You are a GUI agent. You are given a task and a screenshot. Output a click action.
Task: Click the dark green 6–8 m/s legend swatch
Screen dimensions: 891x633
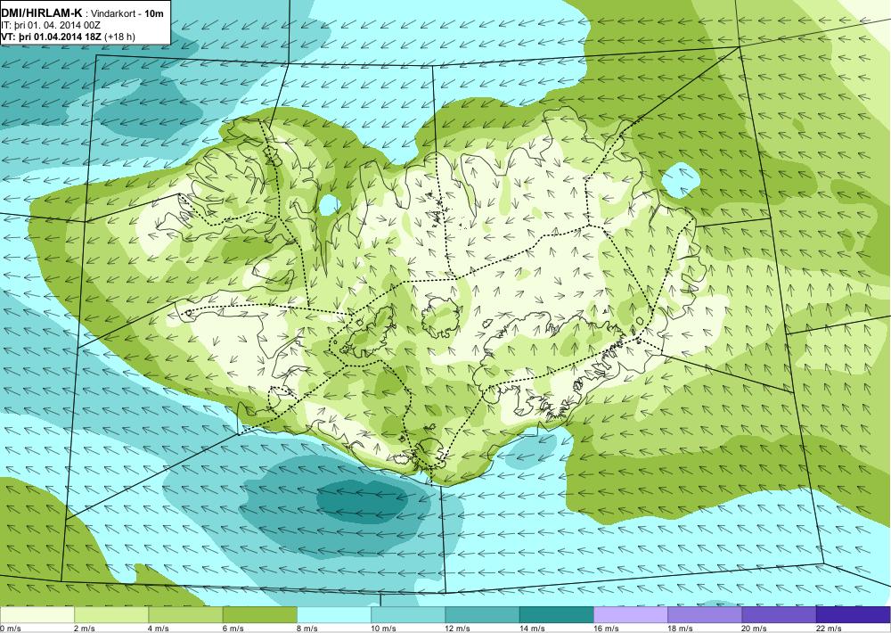(259, 615)
